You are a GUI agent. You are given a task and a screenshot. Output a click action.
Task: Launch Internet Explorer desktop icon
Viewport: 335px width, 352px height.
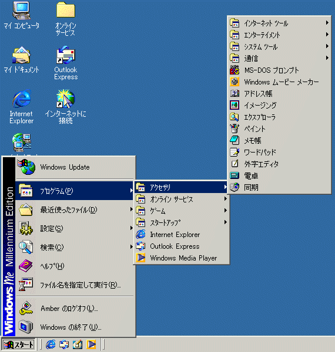21,107
